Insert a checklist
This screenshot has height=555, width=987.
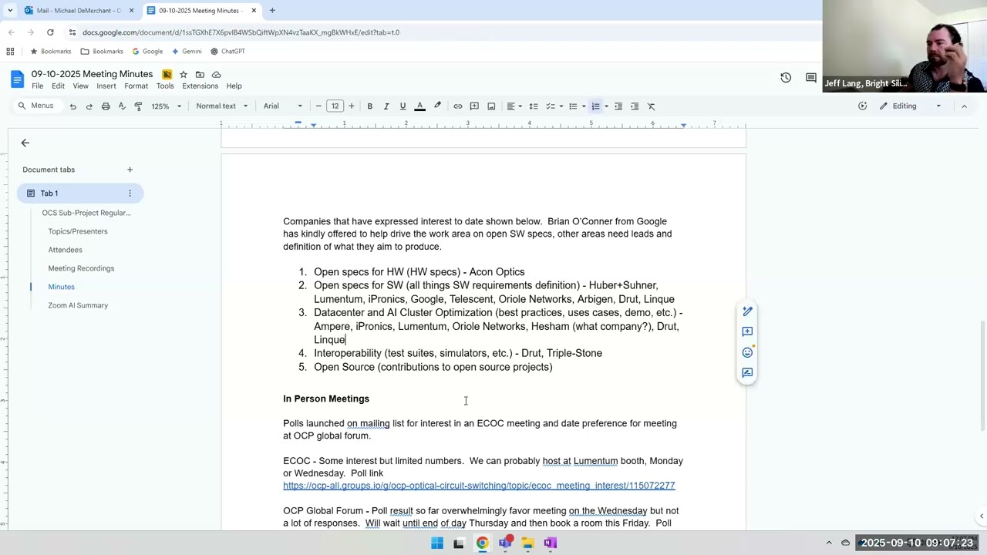(x=550, y=106)
